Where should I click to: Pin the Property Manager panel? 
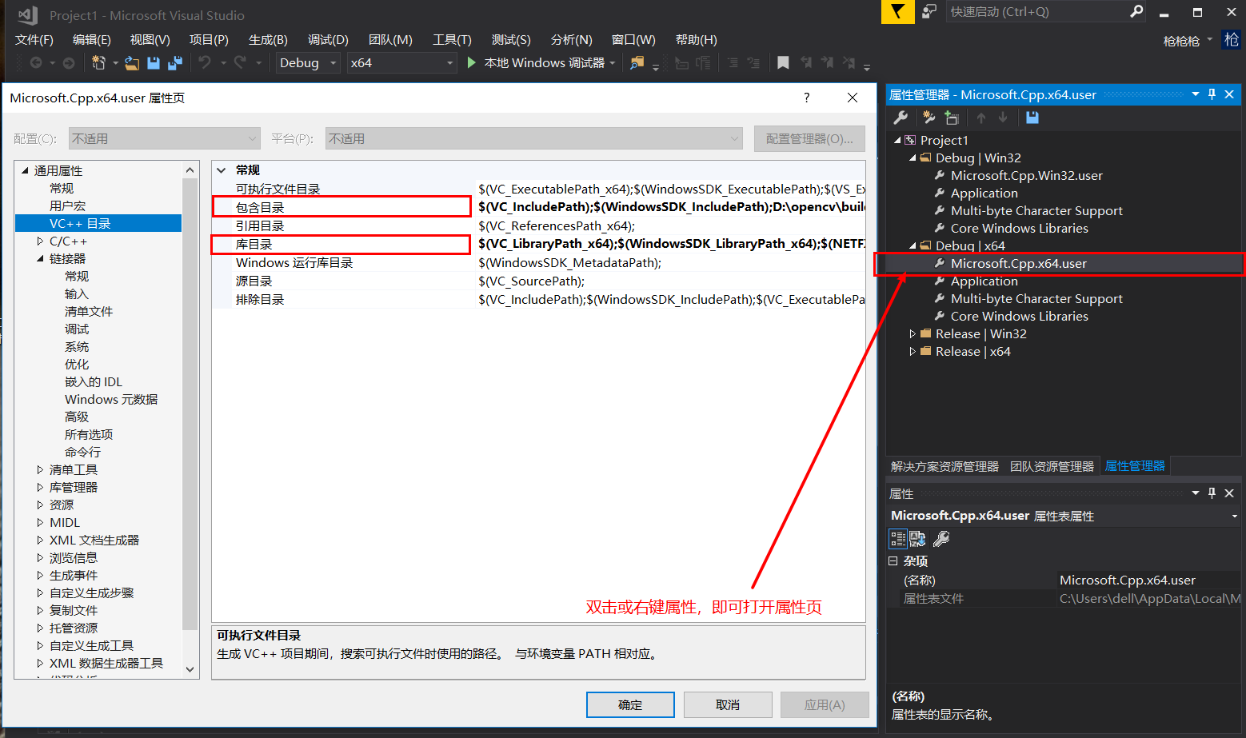1212,94
